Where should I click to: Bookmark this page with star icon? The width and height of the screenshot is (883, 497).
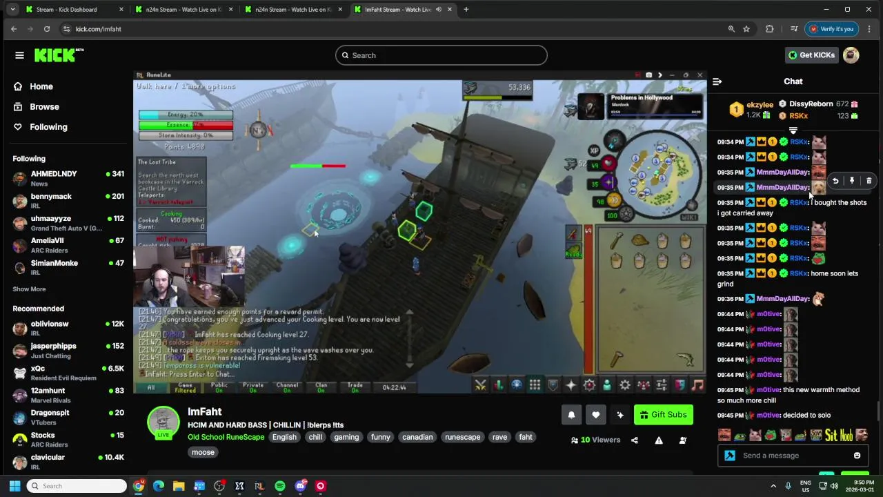(x=746, y=29)
